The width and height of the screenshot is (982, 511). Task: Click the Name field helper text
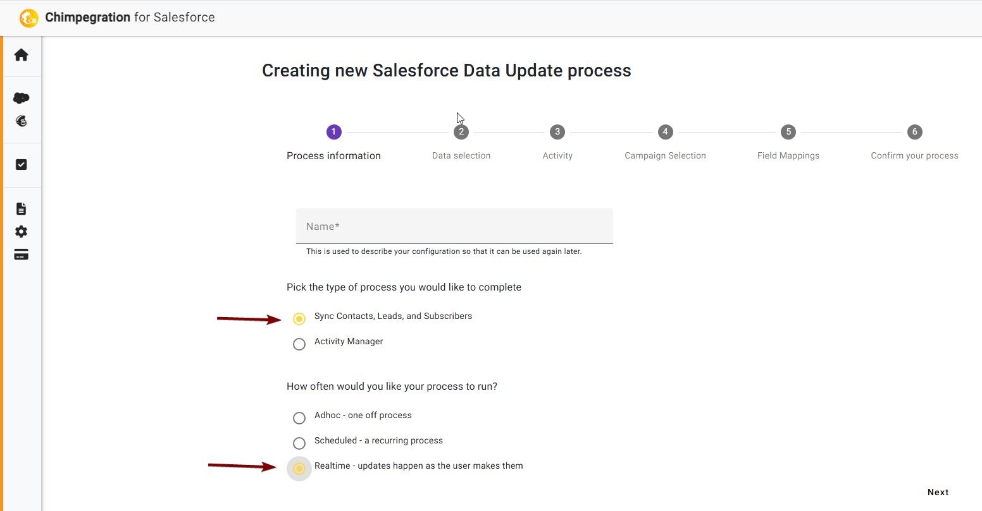444,251
